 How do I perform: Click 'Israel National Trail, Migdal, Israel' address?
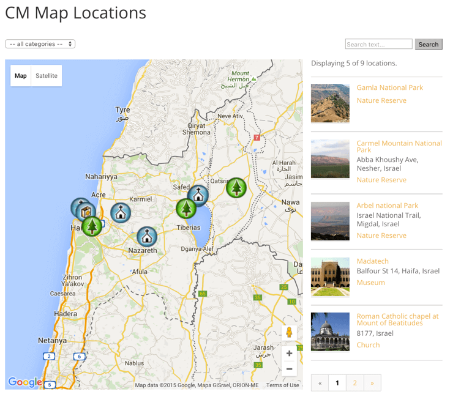pyautogui.click(x=389, y=220)
